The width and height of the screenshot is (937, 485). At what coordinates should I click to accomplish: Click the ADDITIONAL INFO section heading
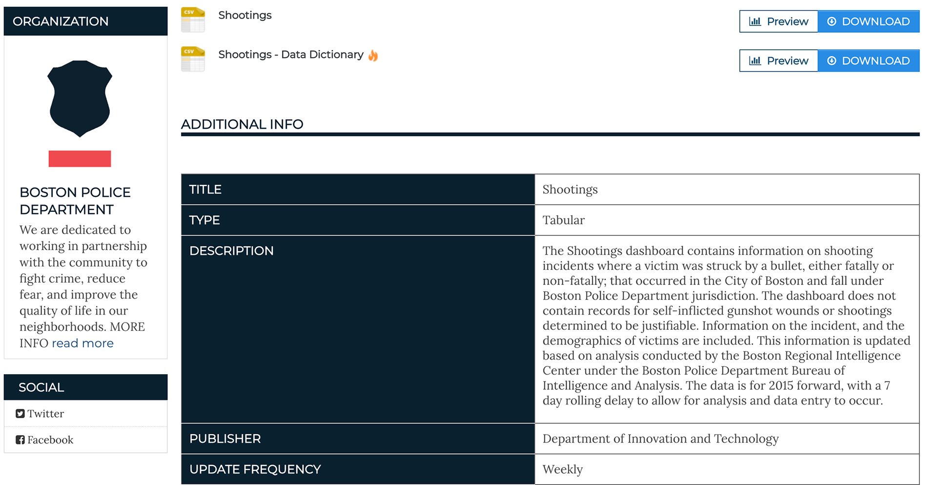242,124
